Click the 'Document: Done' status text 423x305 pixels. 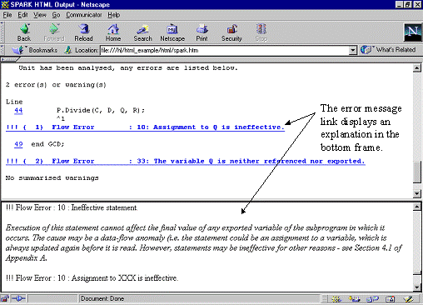[102, 298]
